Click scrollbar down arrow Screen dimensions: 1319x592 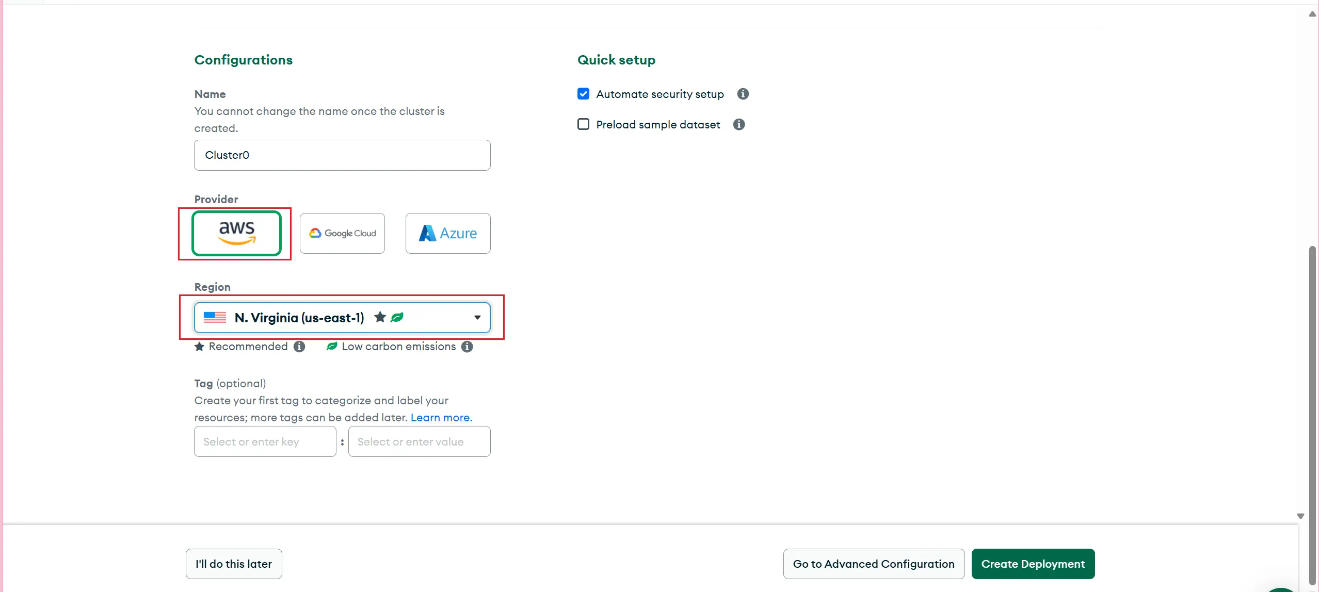(1300, 516)
